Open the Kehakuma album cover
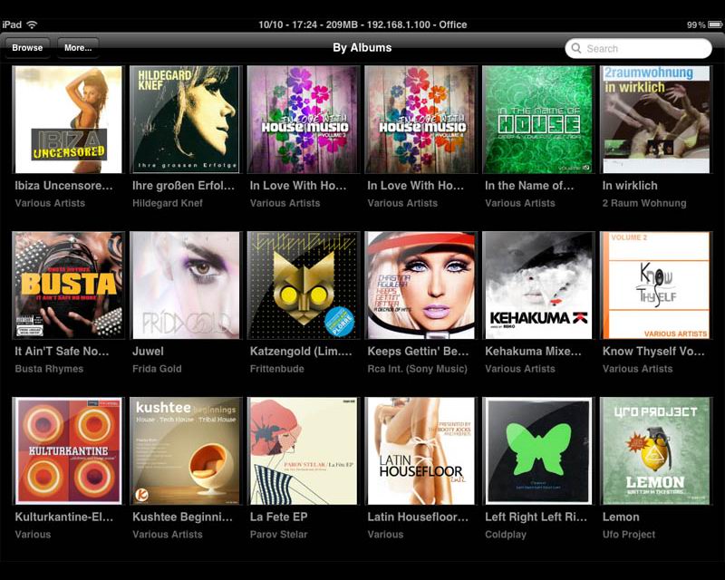Viewport: 725px width, 580px height. [538, 285]
